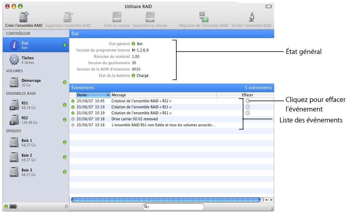This screenshot has height=212, width=347.
Task: Click the scrollbar right arrow
Action: [x=271, y=200]
